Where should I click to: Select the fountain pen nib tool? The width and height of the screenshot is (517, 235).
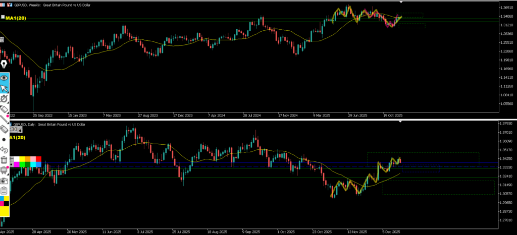[x=4, y=65]
